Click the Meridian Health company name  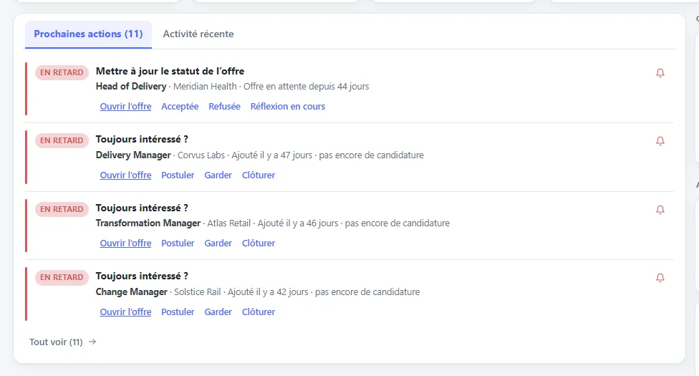[205, 87]
